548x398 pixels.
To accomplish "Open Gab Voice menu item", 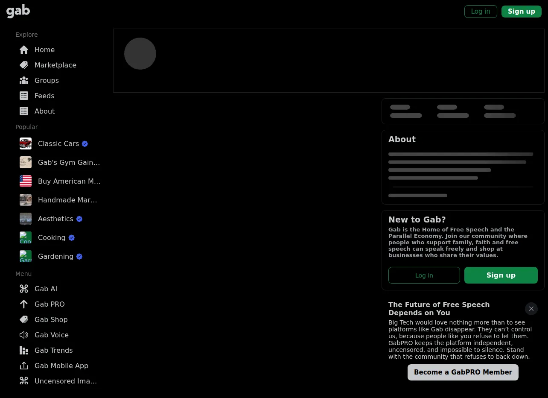I will click(51, 335).
